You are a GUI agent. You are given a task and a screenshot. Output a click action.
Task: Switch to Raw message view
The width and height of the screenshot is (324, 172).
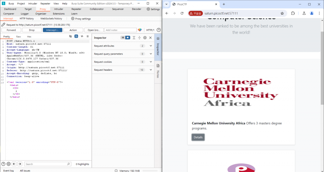pyautogui.click(x=18, y=37)
